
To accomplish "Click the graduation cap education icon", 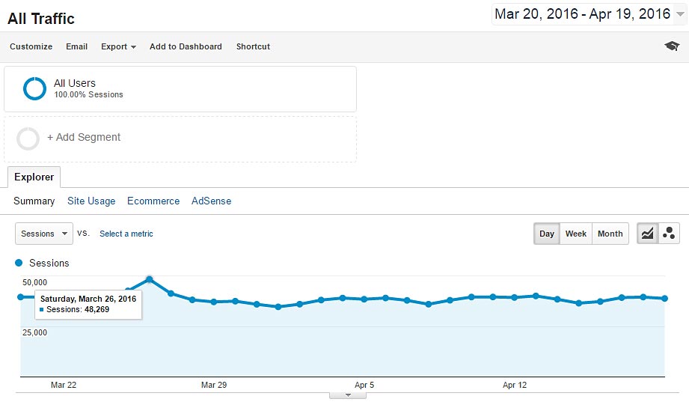I will pyautogui.click(x=671, y=46).
